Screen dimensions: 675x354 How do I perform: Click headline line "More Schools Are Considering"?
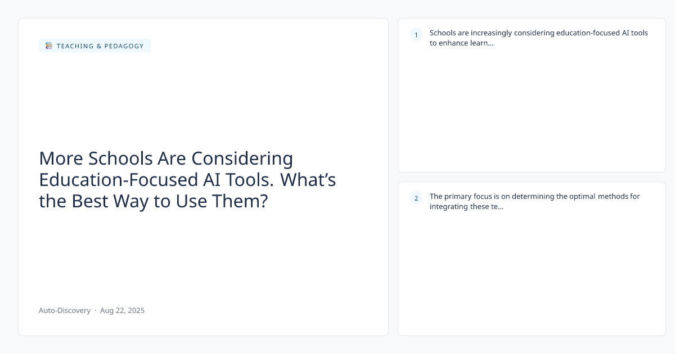point(166,158)
